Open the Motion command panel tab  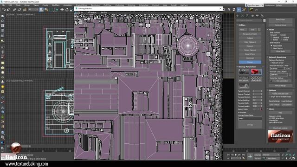click(252, 16)
